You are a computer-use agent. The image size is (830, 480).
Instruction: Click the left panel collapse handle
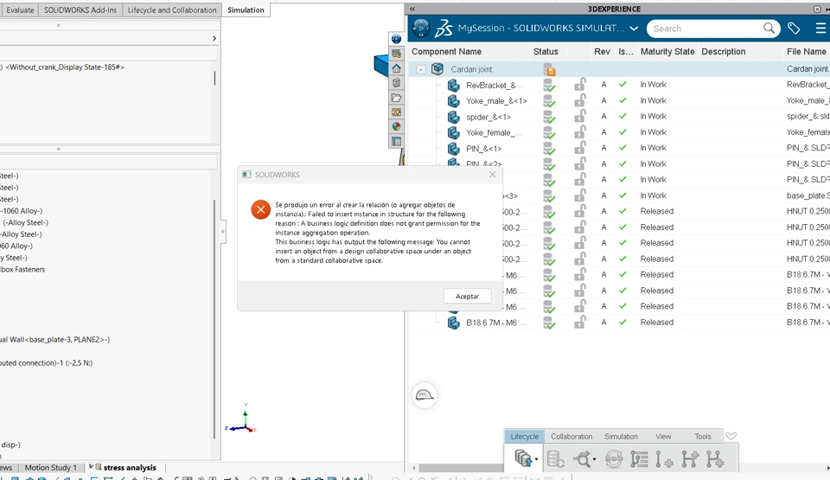click(x=223, y=231)
